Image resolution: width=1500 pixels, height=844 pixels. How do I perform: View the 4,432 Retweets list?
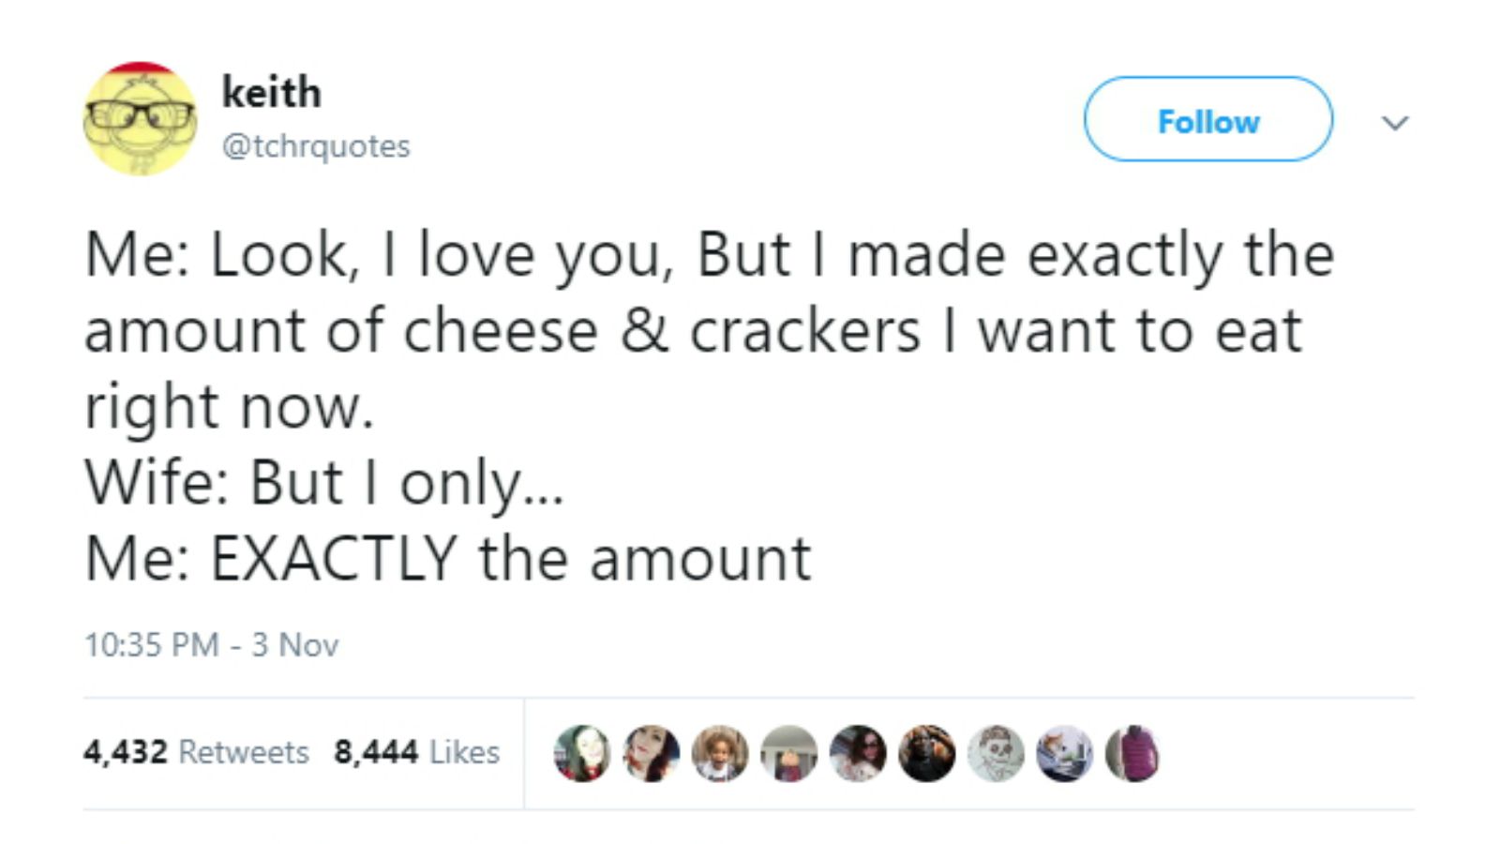click(x=196, y=752)
